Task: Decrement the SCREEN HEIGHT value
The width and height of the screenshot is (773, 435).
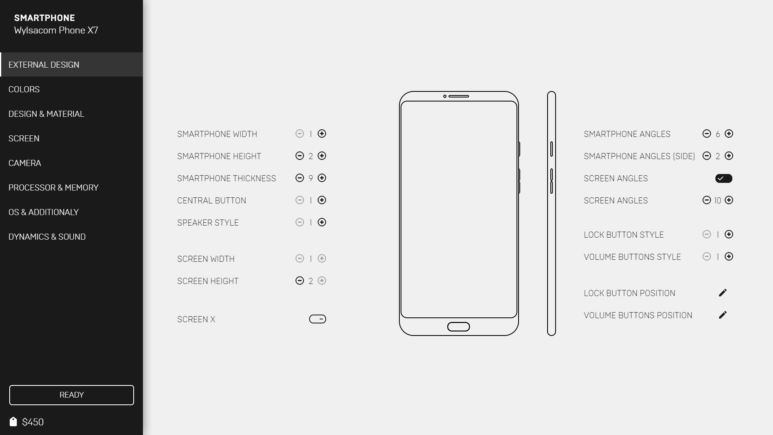Action: 300,280
